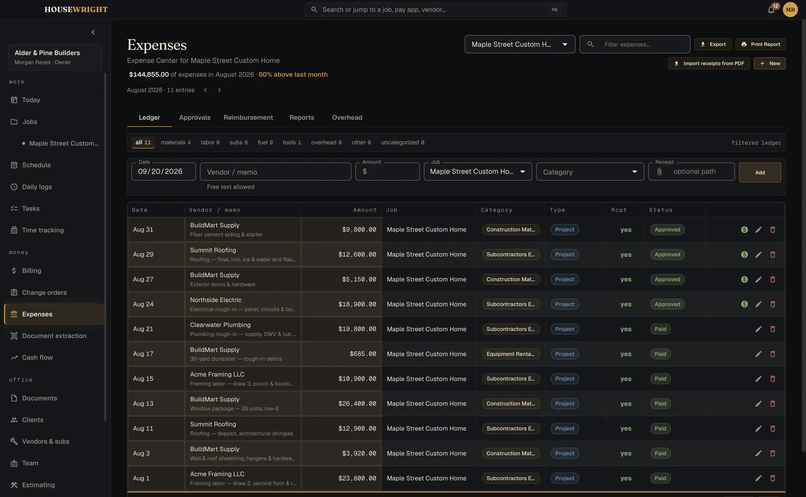This screenshot has width=806, height=497.
Task: Open Cash flow in the sidebar
Action: (54, 358)
